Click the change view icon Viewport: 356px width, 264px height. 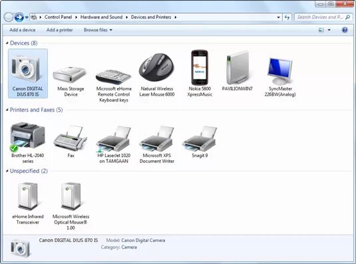tap(321, 30)
